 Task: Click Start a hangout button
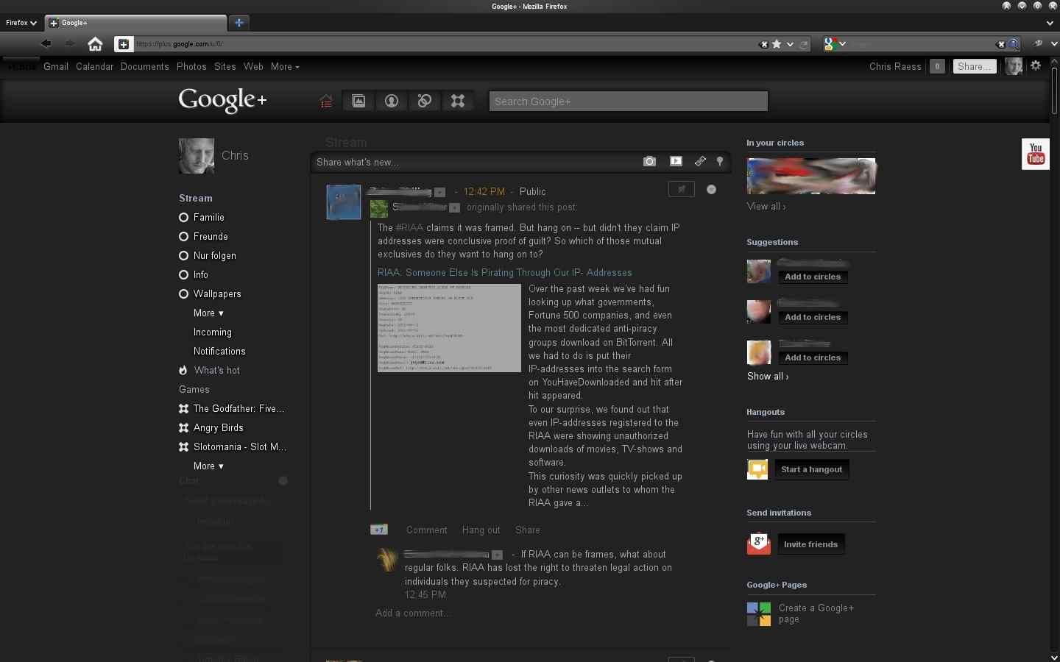(812, 469)
